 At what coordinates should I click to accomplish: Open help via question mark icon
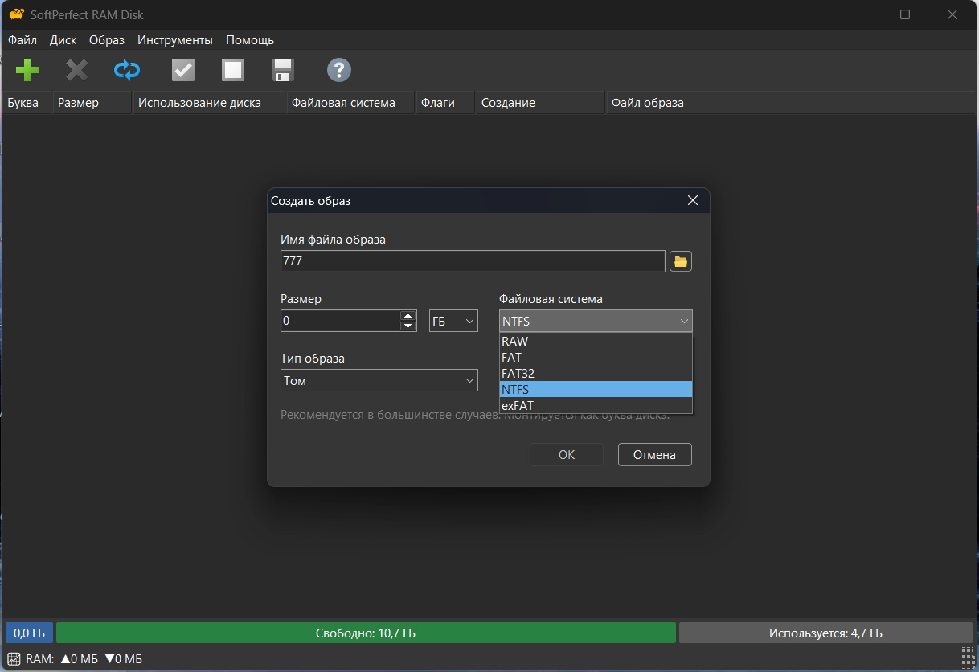(x=339, y=71)
